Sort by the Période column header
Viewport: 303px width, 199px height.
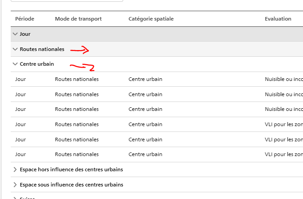pos(25,19)
